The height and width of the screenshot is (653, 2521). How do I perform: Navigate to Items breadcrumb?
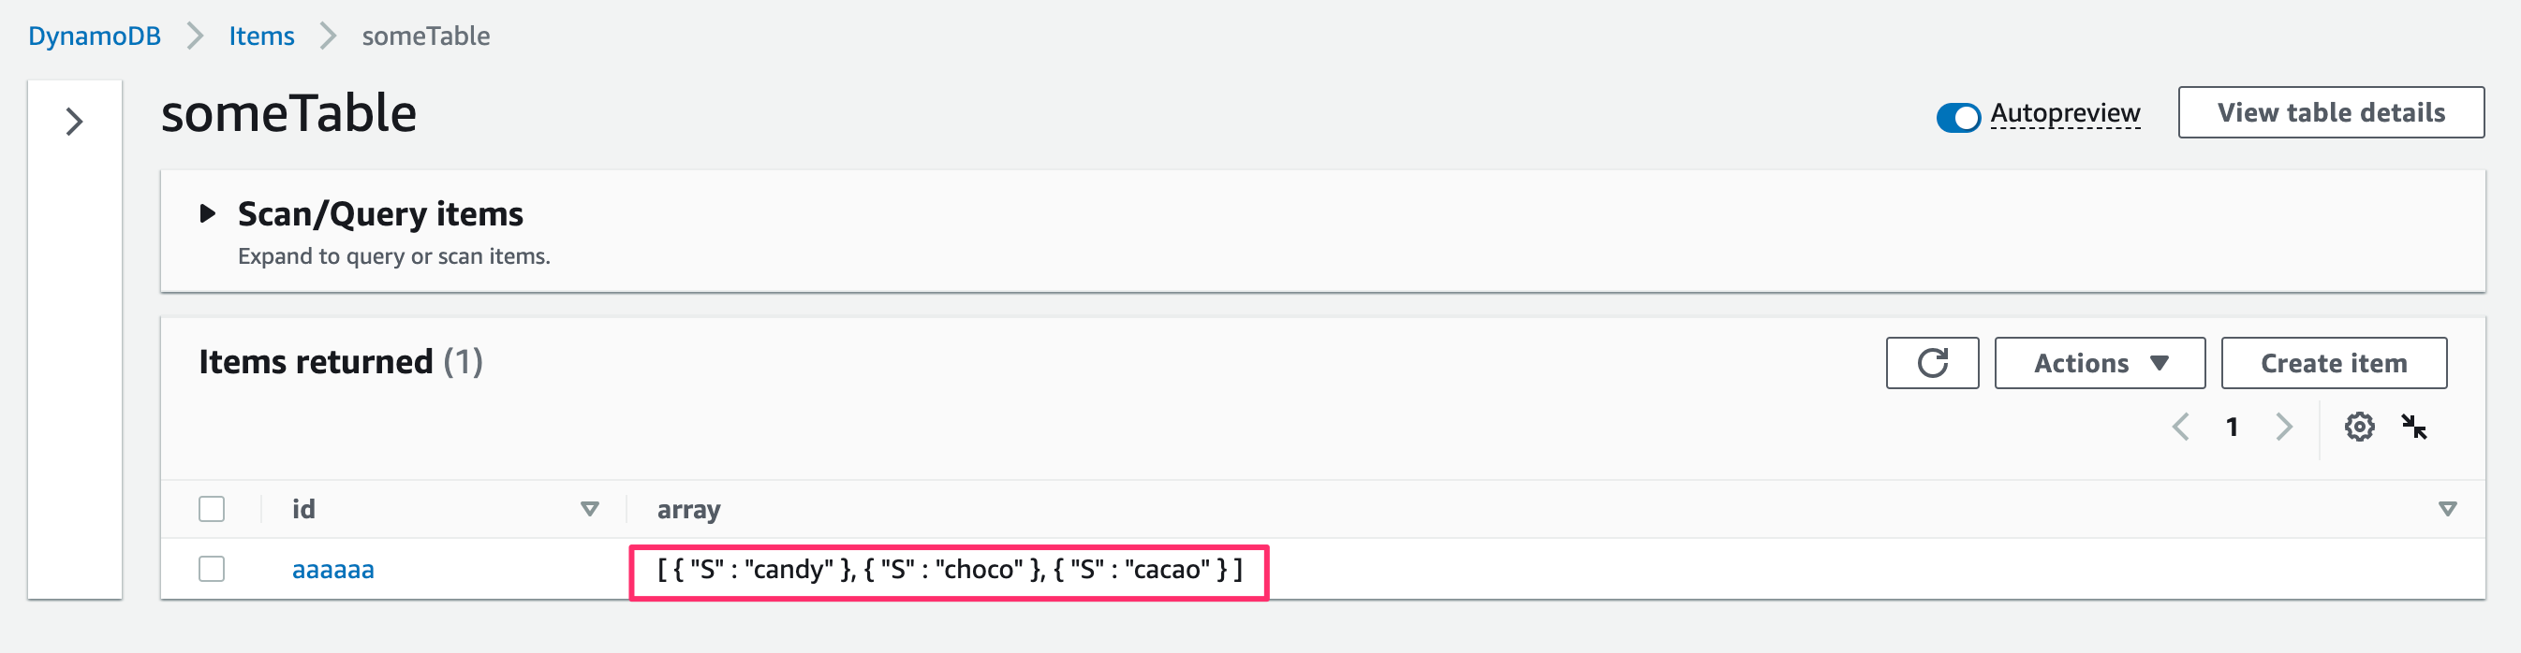click(x=261, y=36)
